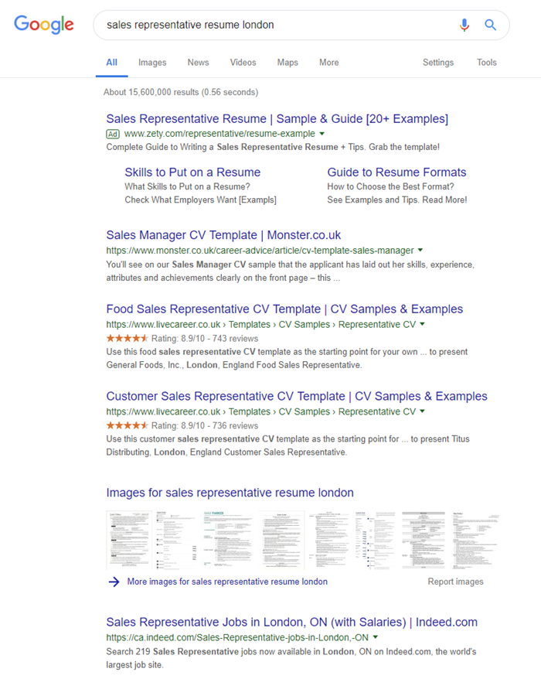This screenshot has width=541, height=679.
Task: Open dropdown arrow beside ca.indeed.com URL
Action: (x=376, y=637)
